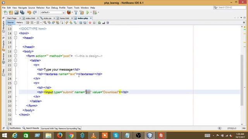Open the default configuration combo box
Image resolution: width=248 pixels, height=139 pixels.
click(53, 12)
